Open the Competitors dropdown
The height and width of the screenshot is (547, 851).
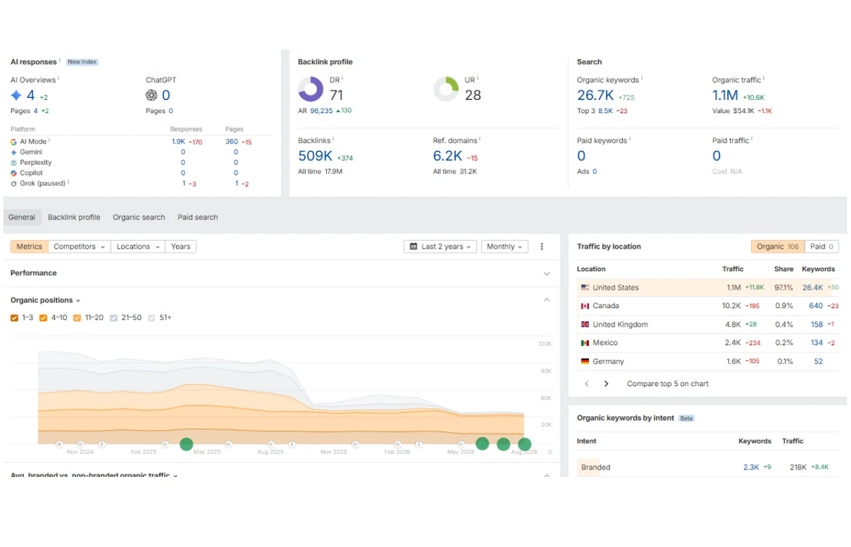(x=79, y=247)
